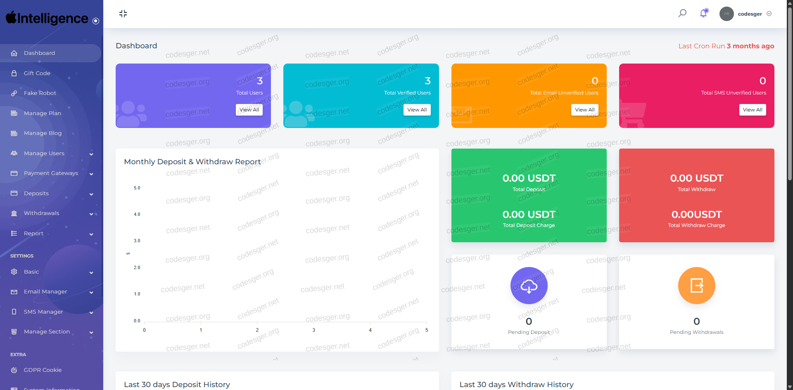Viewport: 793px width, 390px height.
Task: Expand the Withdrawals submenu arrow
Action: tap(91, 214)
